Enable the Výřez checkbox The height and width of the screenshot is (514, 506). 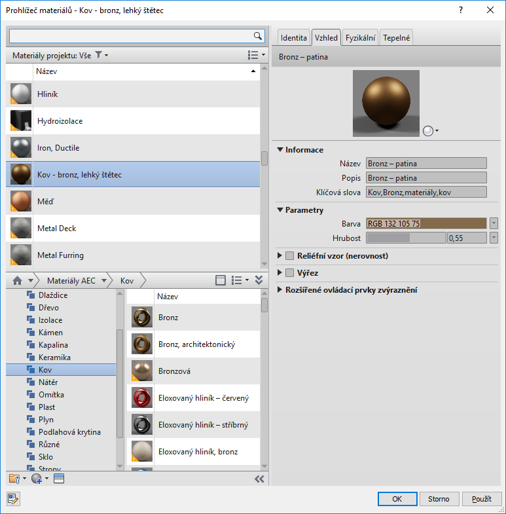click(290, 273)
